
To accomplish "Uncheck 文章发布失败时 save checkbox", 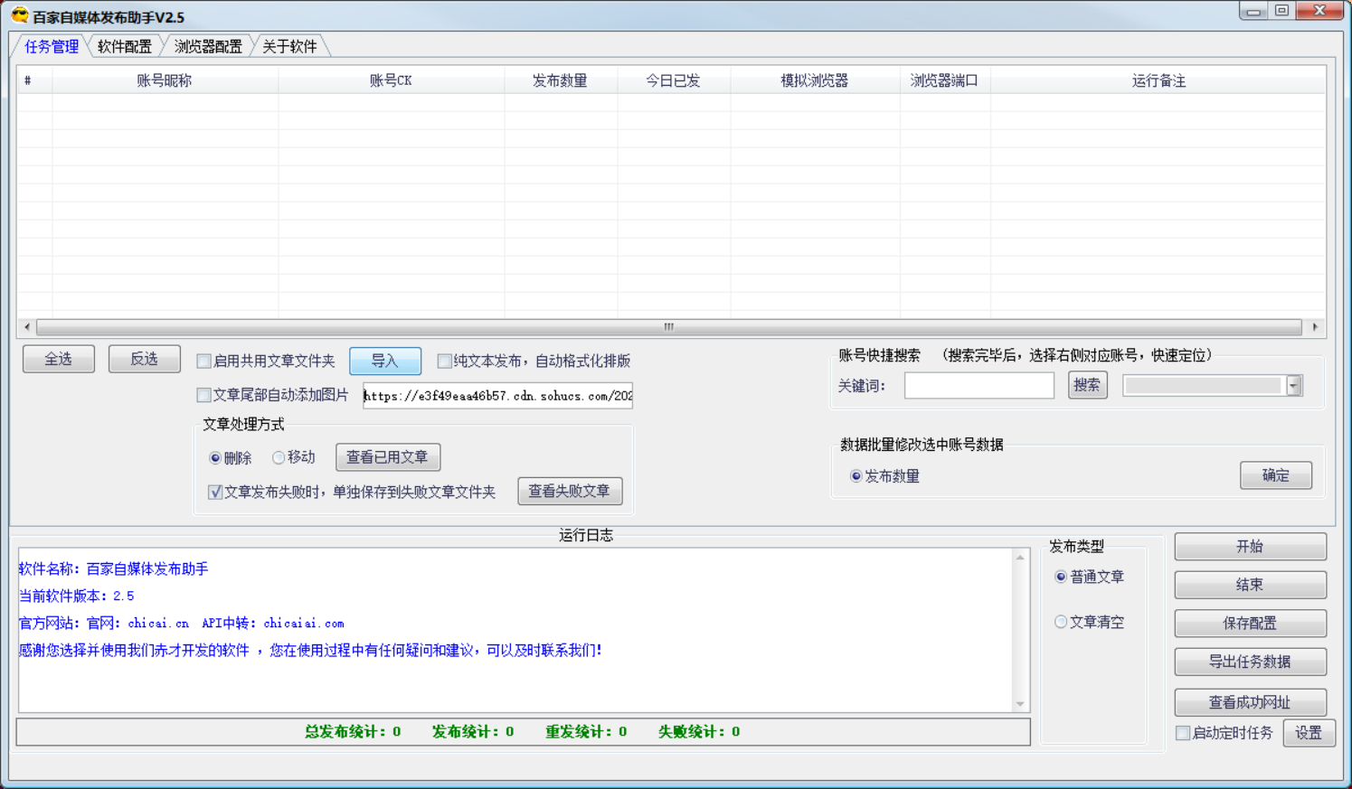I will click(215, 493).
